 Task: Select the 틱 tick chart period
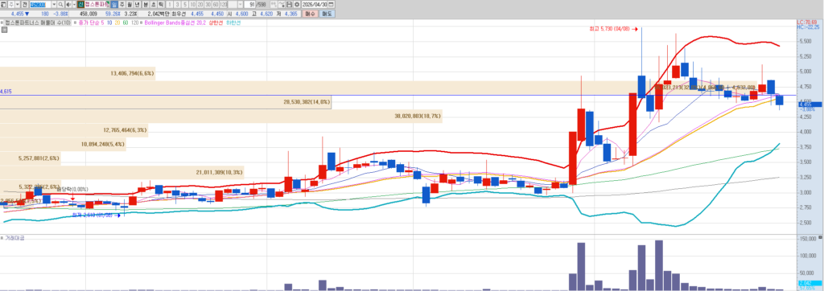(161, 4)
